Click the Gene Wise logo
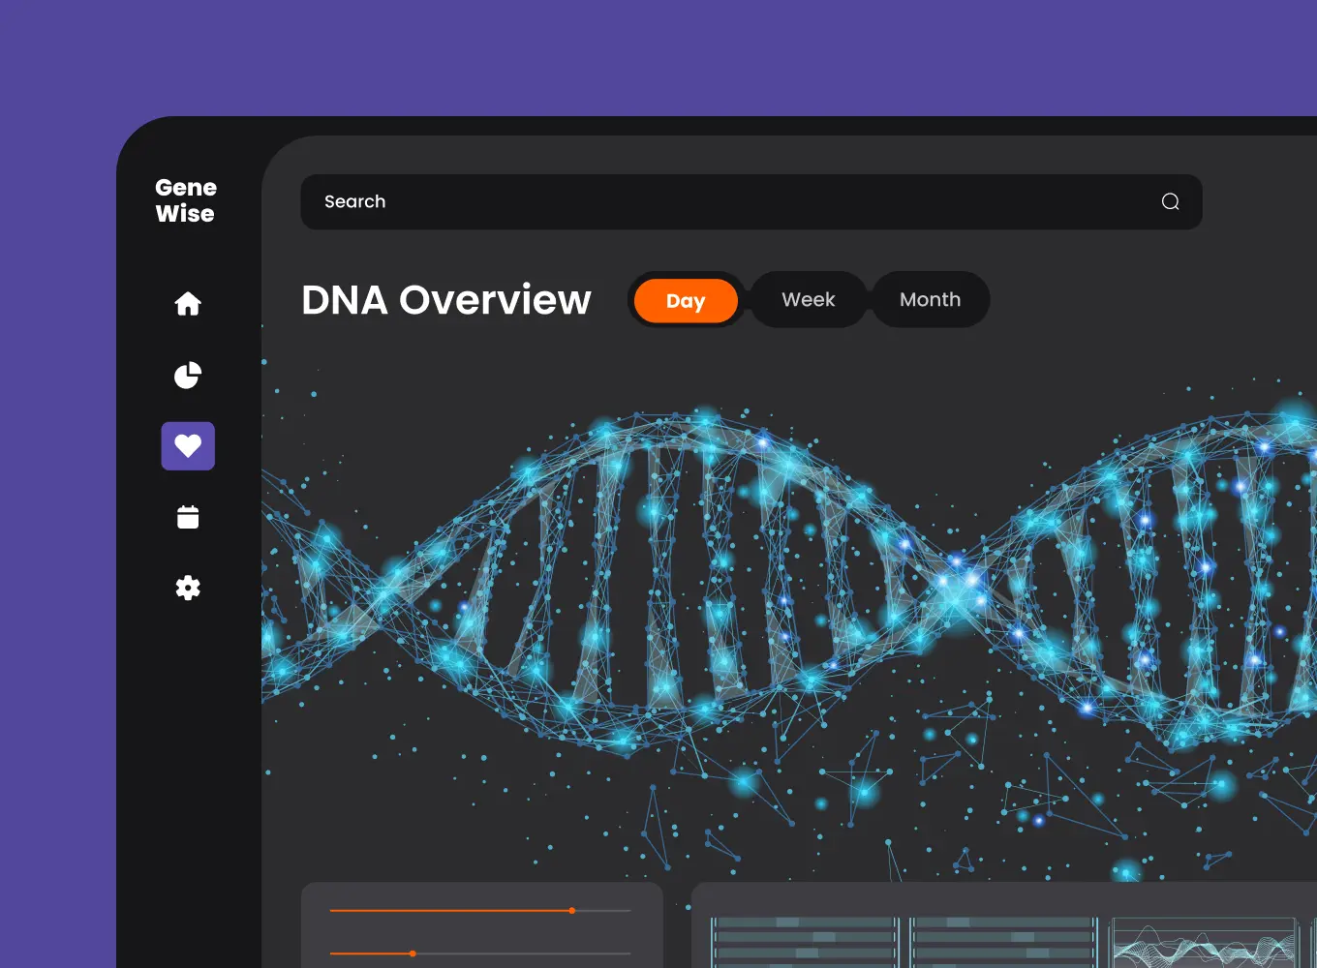The height and width of the screenshot is (968, 1317). point(186,200)
